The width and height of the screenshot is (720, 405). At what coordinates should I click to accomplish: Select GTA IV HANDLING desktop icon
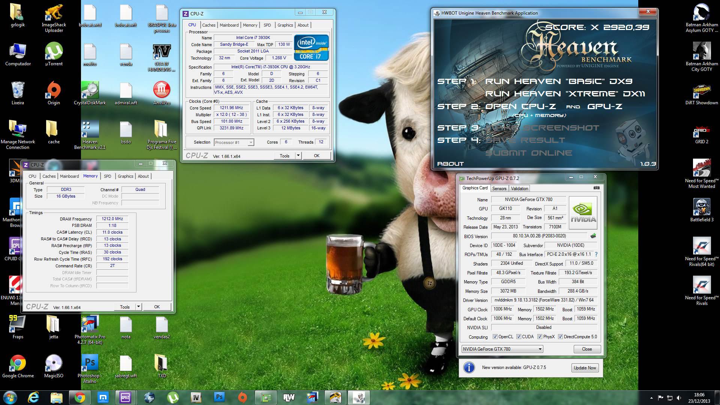click(x=162, y=57)
